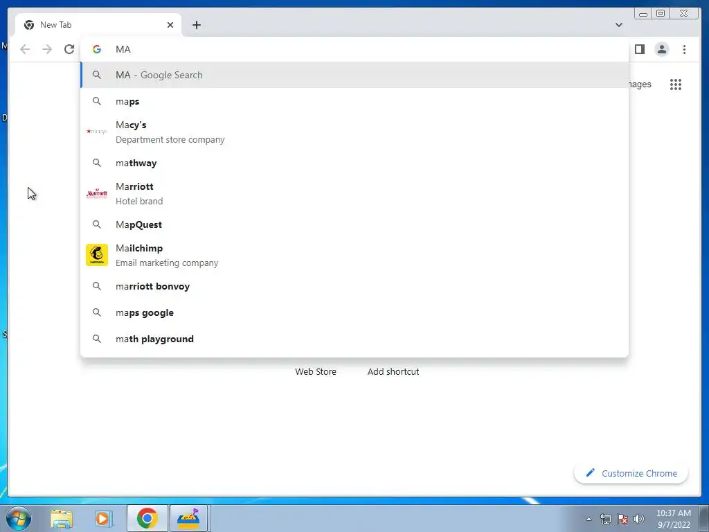Choose the 'mathway' suggestion

click(x=354, y=163)
